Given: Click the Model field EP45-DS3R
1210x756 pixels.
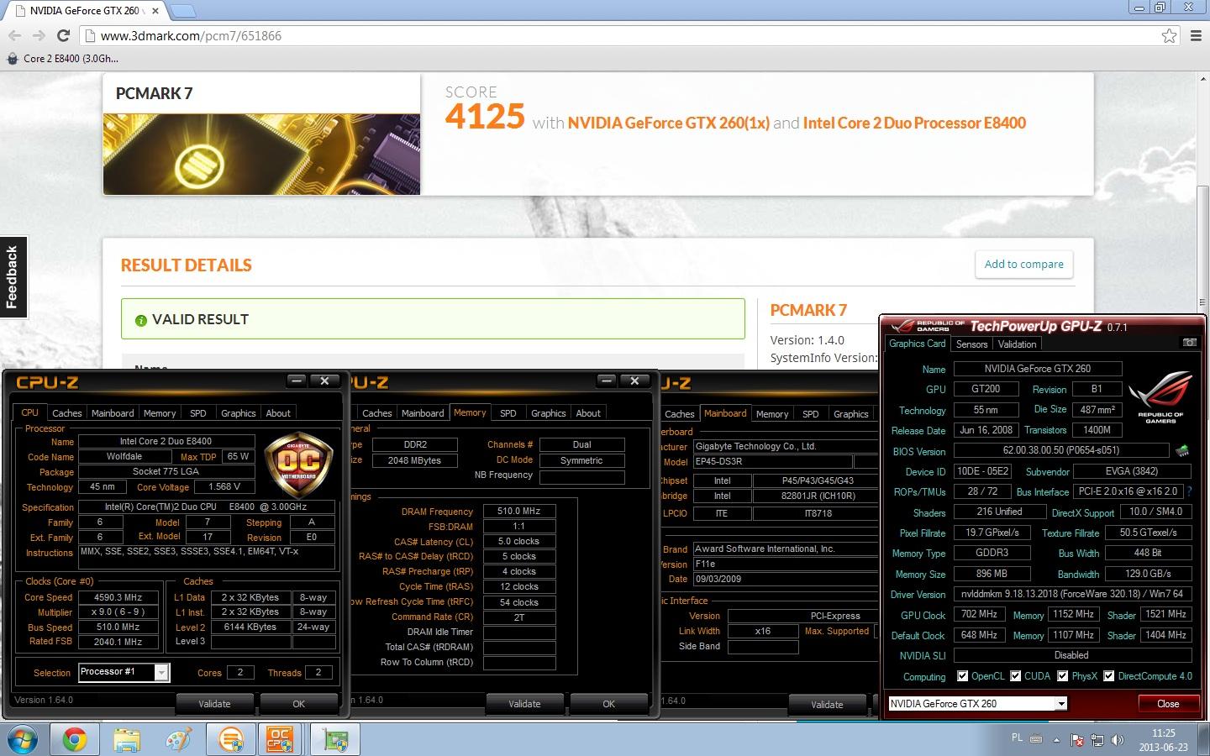Looking at the screenshot, I should [772, 461].
